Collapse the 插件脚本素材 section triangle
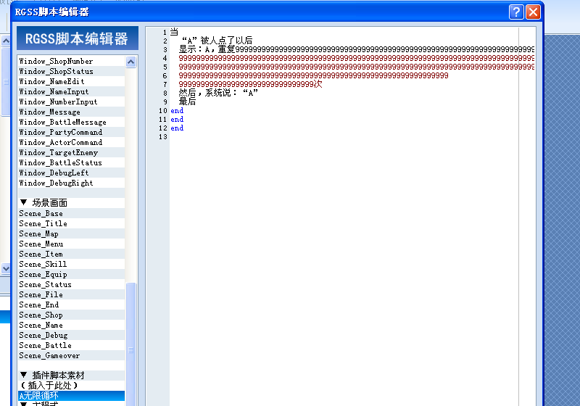 coord(24,375)
